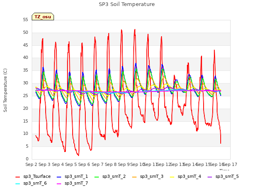Screen dimensions: 254x191
Task: Click the cyan sp3_smT_6 legend swatch
Action: [17, 184]
